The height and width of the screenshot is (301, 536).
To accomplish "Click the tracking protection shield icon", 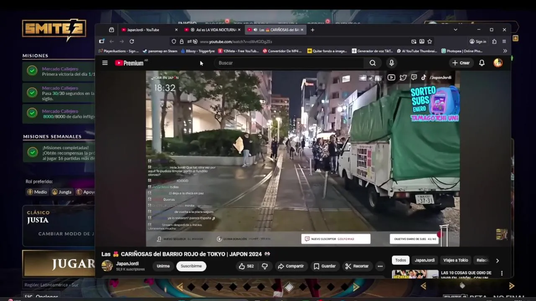I will (x=174, y=41).
